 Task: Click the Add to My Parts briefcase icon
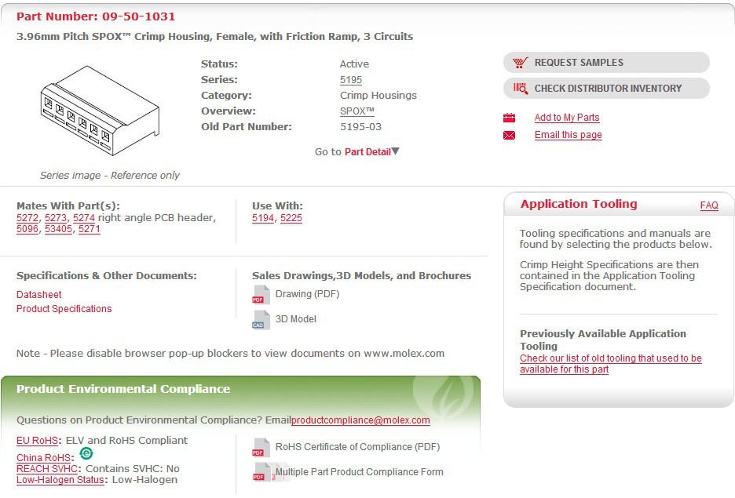click(x=509, y=118)
